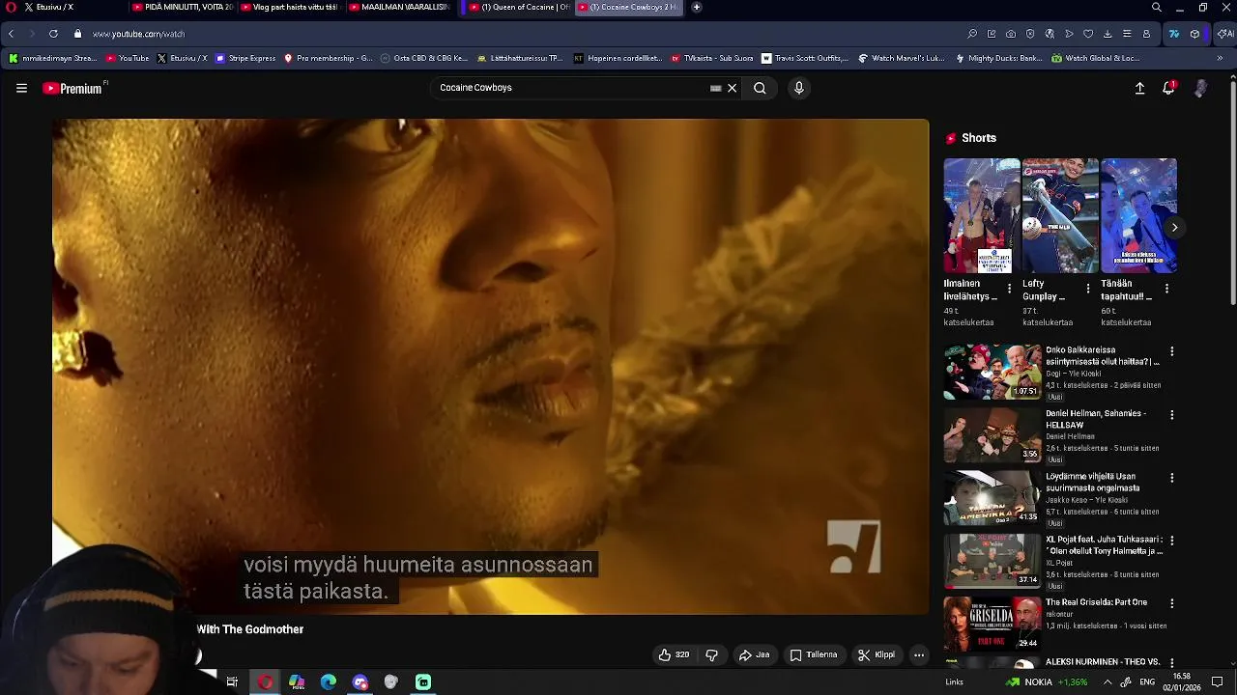
Task: Add page to bookmarks with heart icon
Action: (x=1088, y=34)
